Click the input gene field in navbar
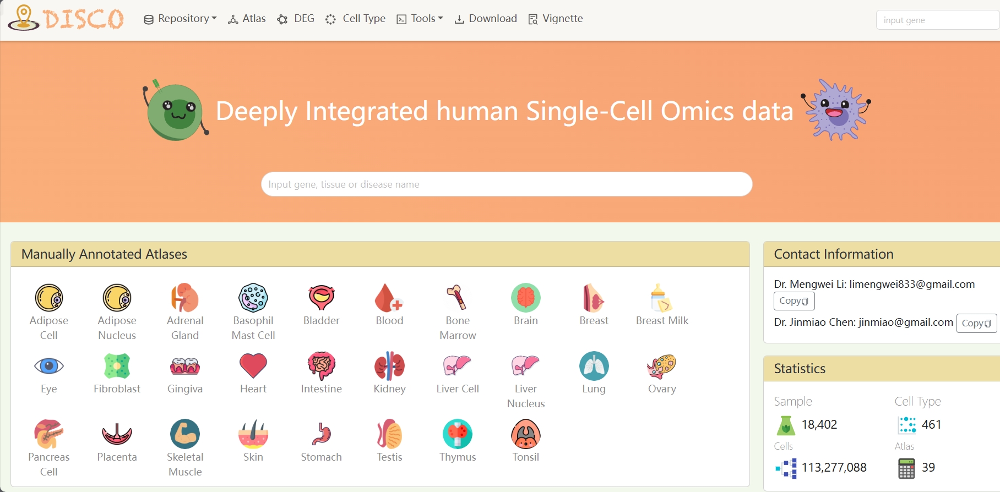 pos(937,20)
